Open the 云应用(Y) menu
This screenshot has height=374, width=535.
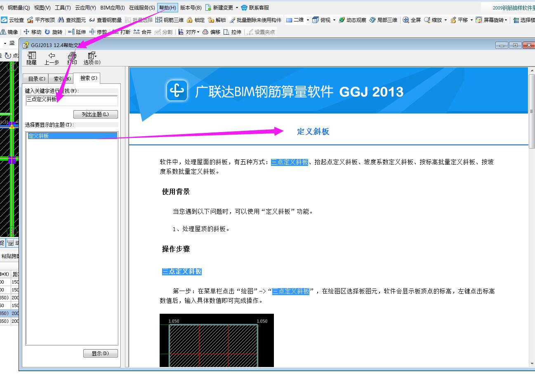85,7
